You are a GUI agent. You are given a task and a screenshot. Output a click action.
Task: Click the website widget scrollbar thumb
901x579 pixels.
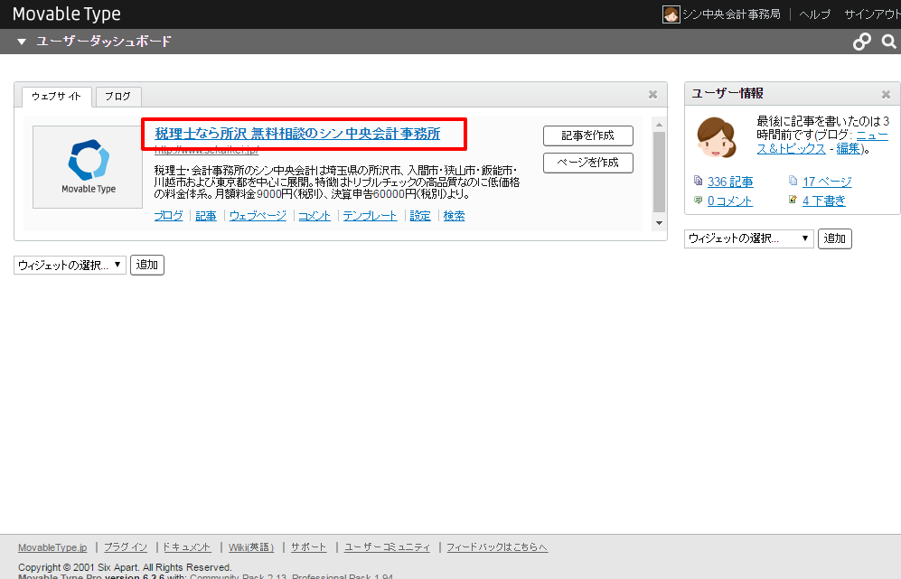[x=659, y=172]
